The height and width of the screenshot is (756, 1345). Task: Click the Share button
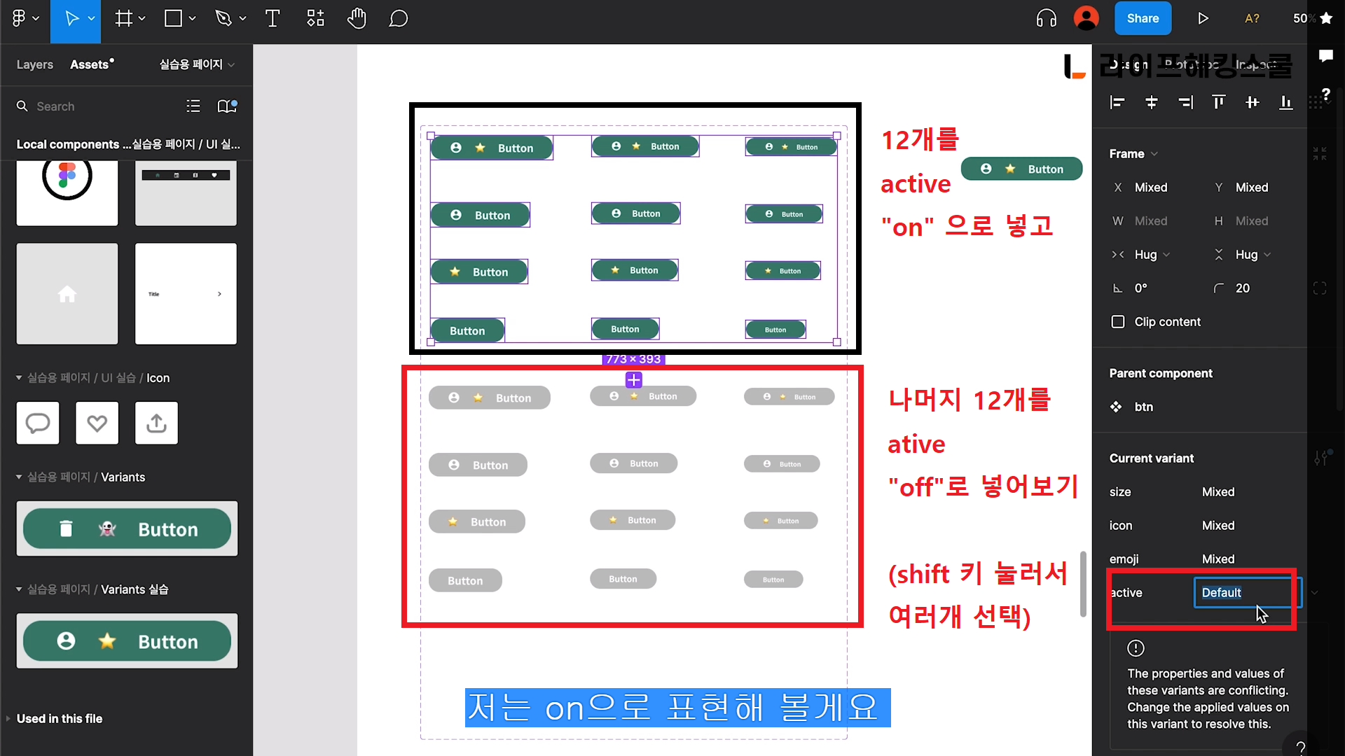pyautogui.click(x=1143, y=19)
